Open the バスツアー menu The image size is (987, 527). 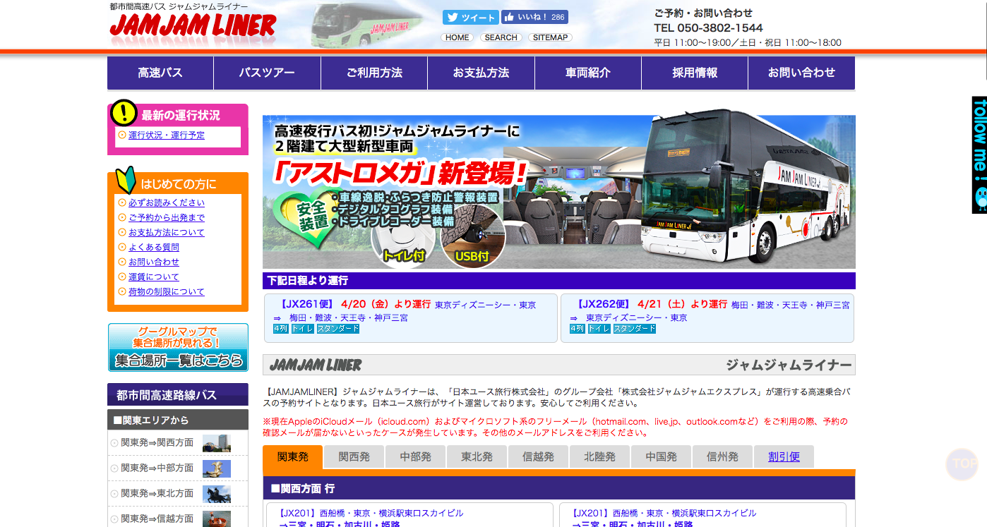click(267, 73)
